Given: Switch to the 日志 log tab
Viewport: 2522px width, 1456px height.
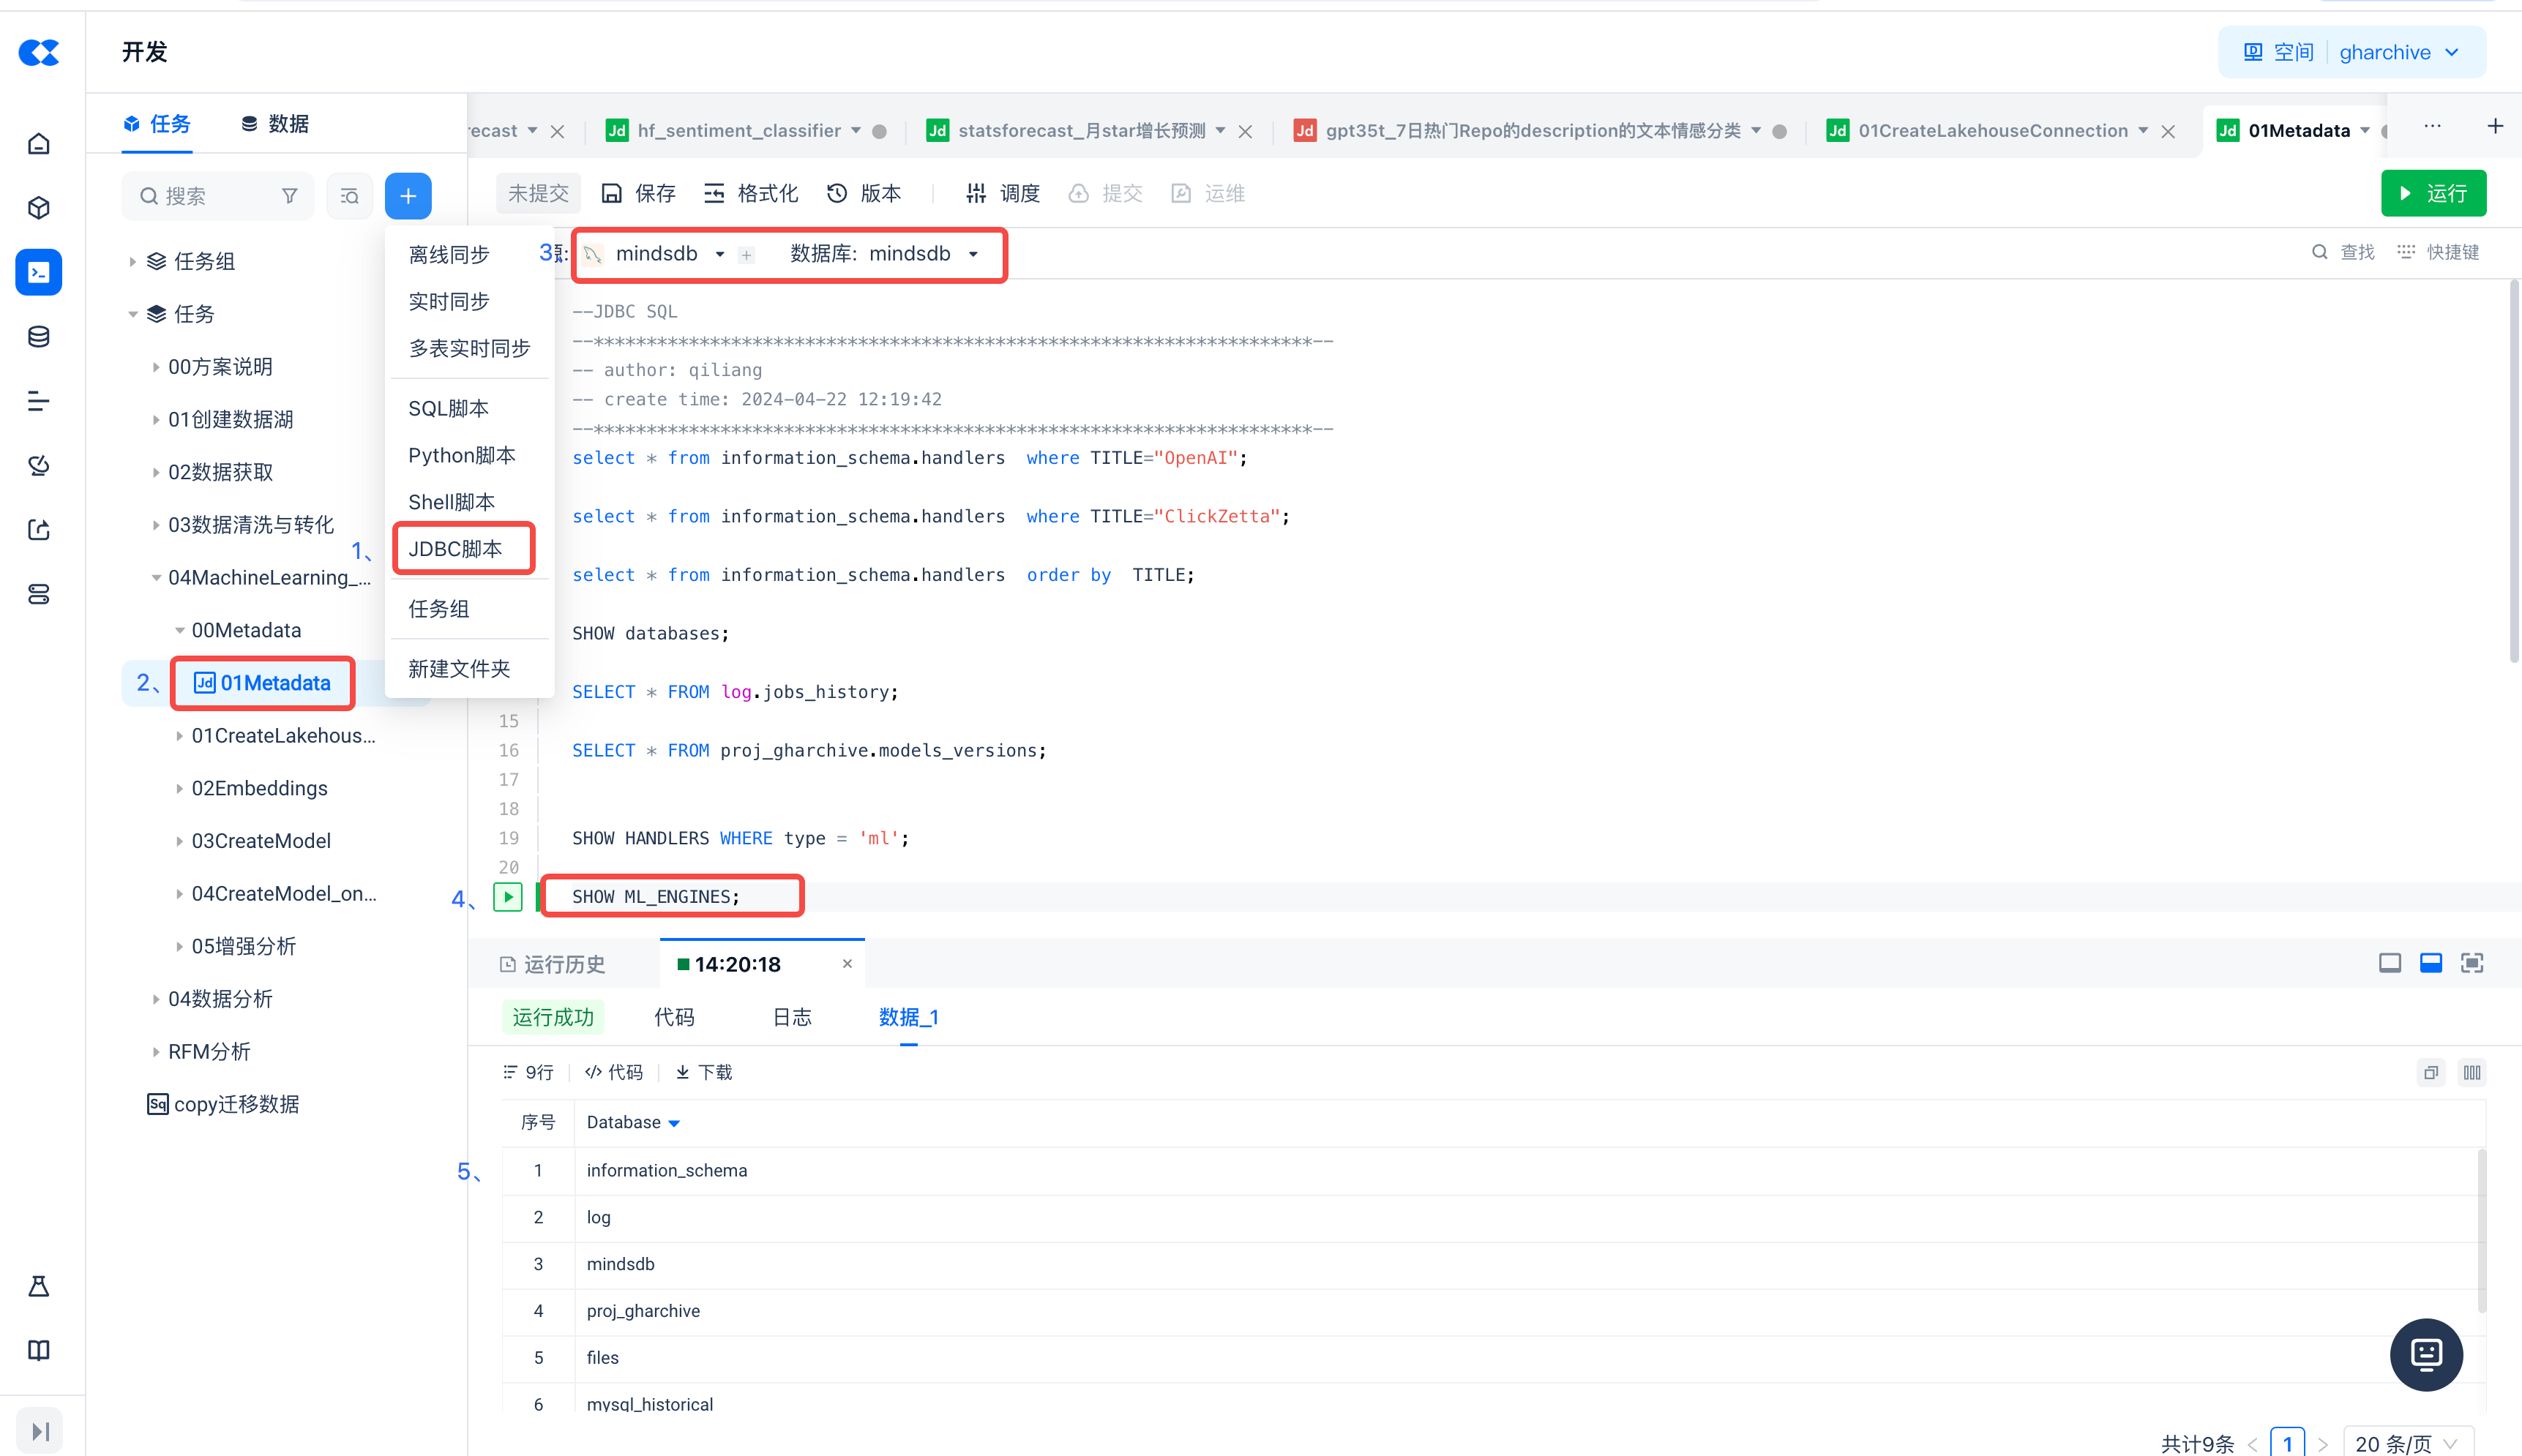Looking at the screenshot, I should coord(792,1017).
